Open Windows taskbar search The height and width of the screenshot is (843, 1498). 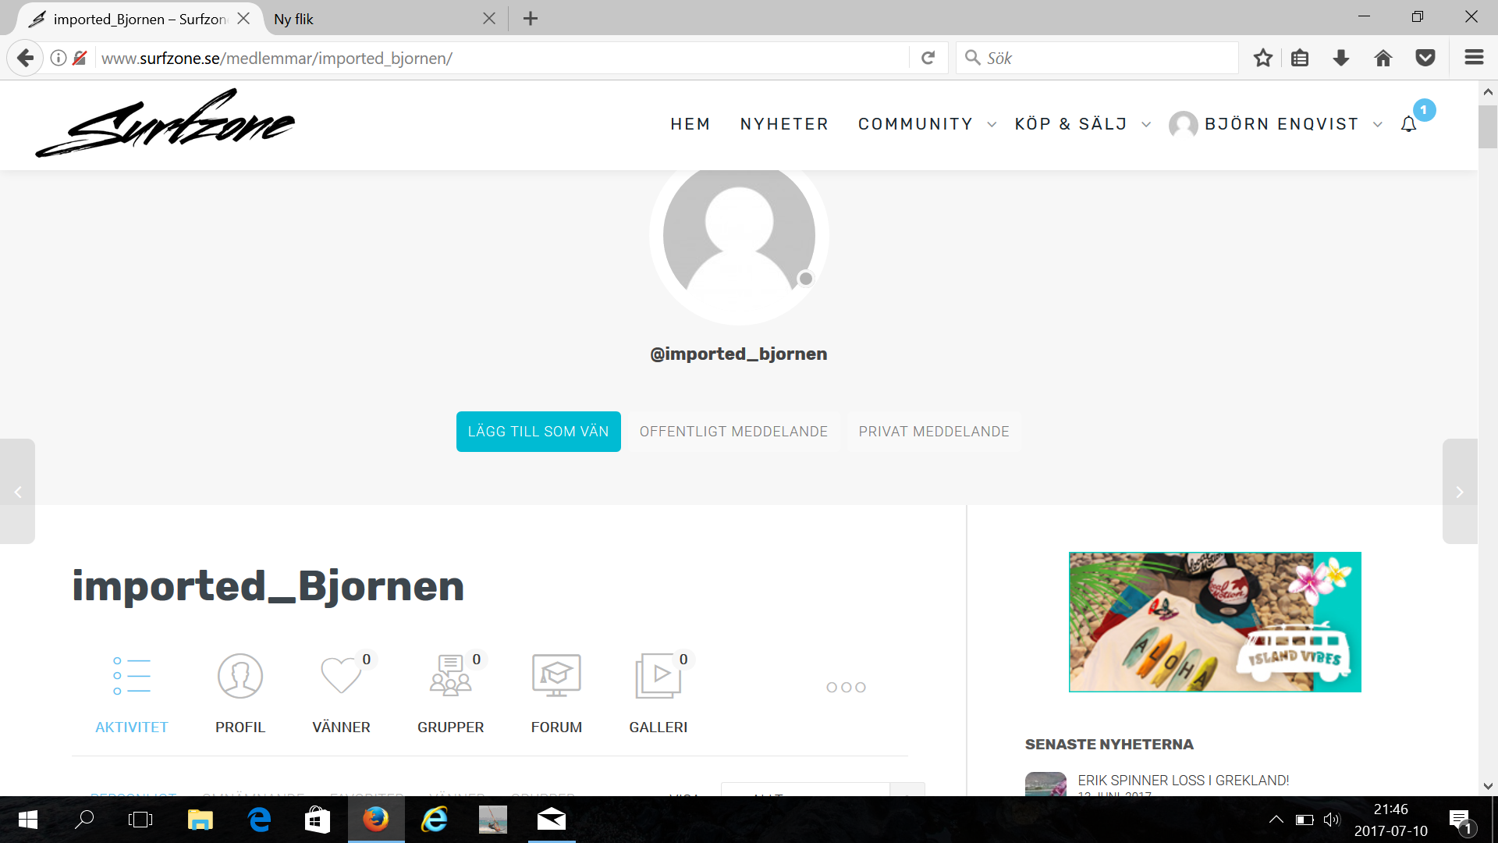(x=84, y=820)
